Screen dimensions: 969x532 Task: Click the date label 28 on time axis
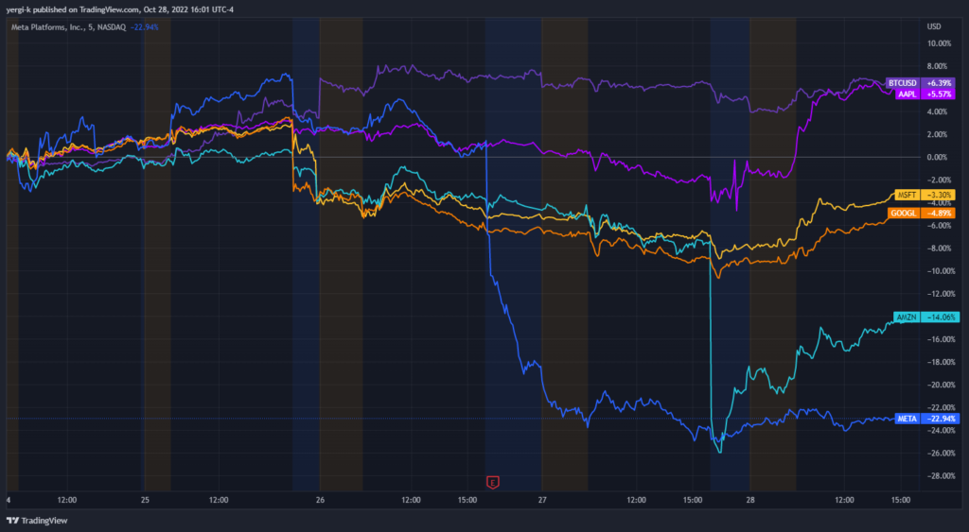tap(749, 500)
